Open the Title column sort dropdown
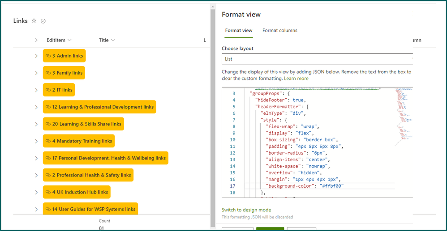Image resolution: width=447 pixels, height=231 pixels. click(x=113, y=40)
